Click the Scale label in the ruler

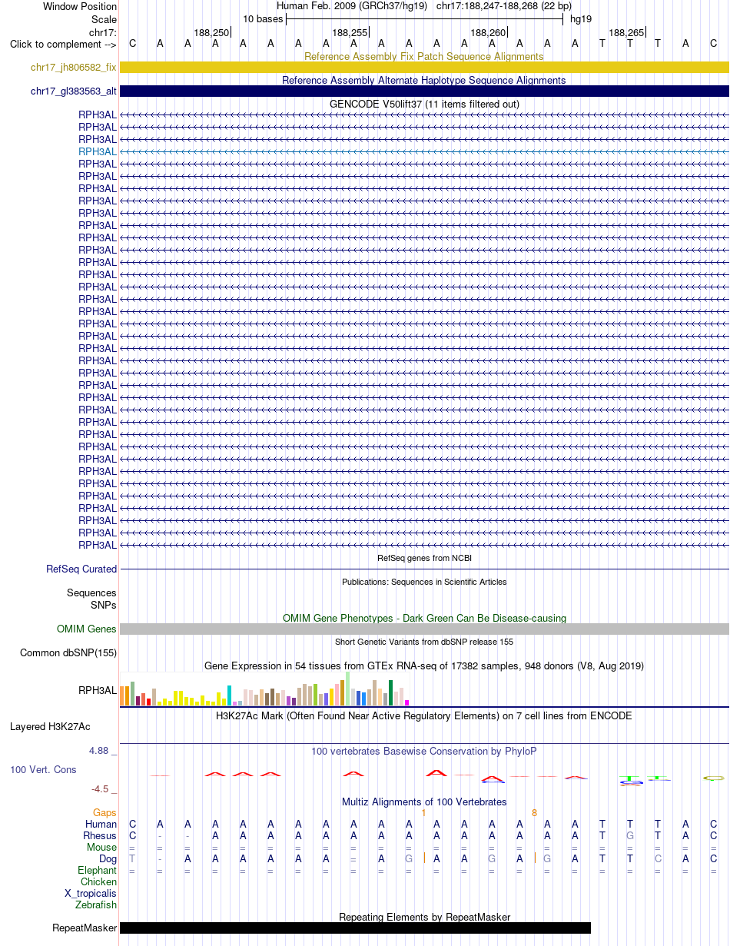click(104, 19)
